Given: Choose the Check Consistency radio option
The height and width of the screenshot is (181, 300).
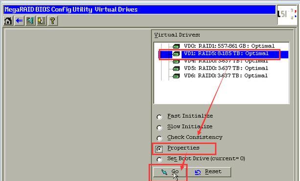Looking at the screenshot, I should 159,138.
